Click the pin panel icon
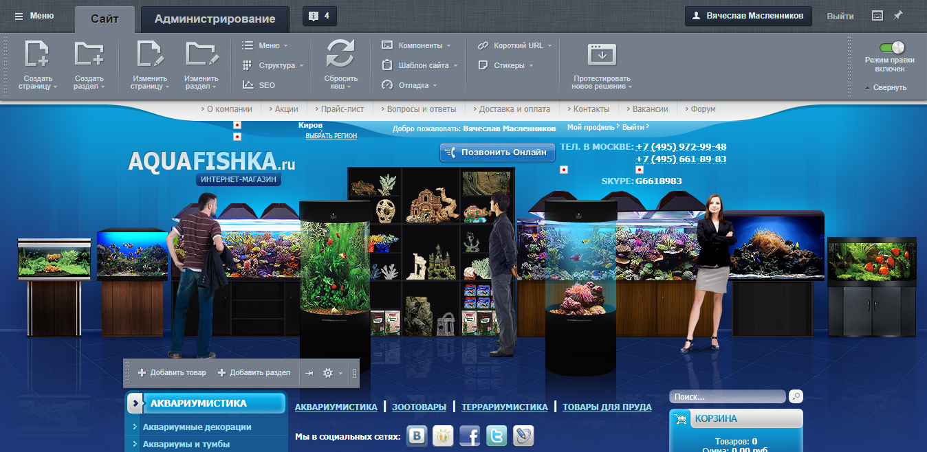The width and height of the screenshot is (927, 452). point(898,16)
